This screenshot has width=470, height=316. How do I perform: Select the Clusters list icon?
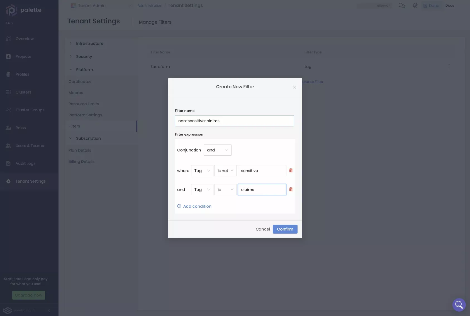click(8, 92)
